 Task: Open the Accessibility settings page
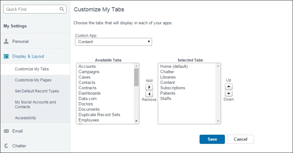click(25, 118)
